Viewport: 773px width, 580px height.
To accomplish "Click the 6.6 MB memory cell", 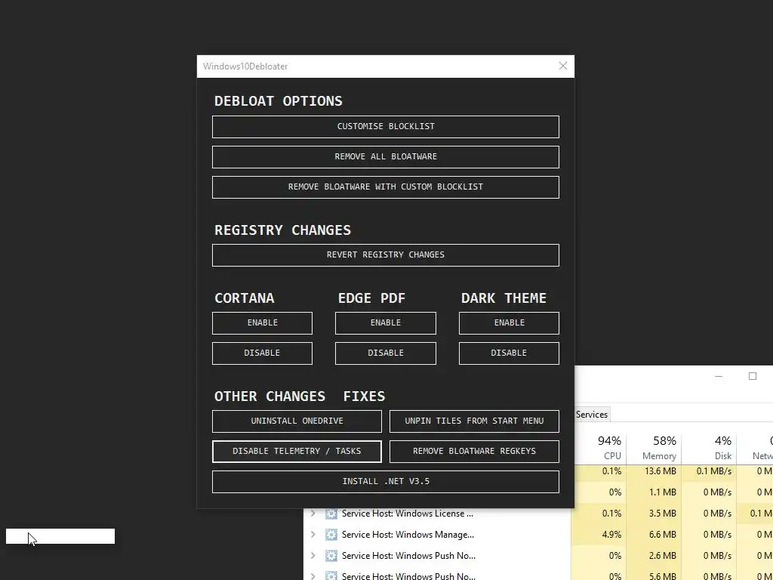I will (x=654, y=535).
